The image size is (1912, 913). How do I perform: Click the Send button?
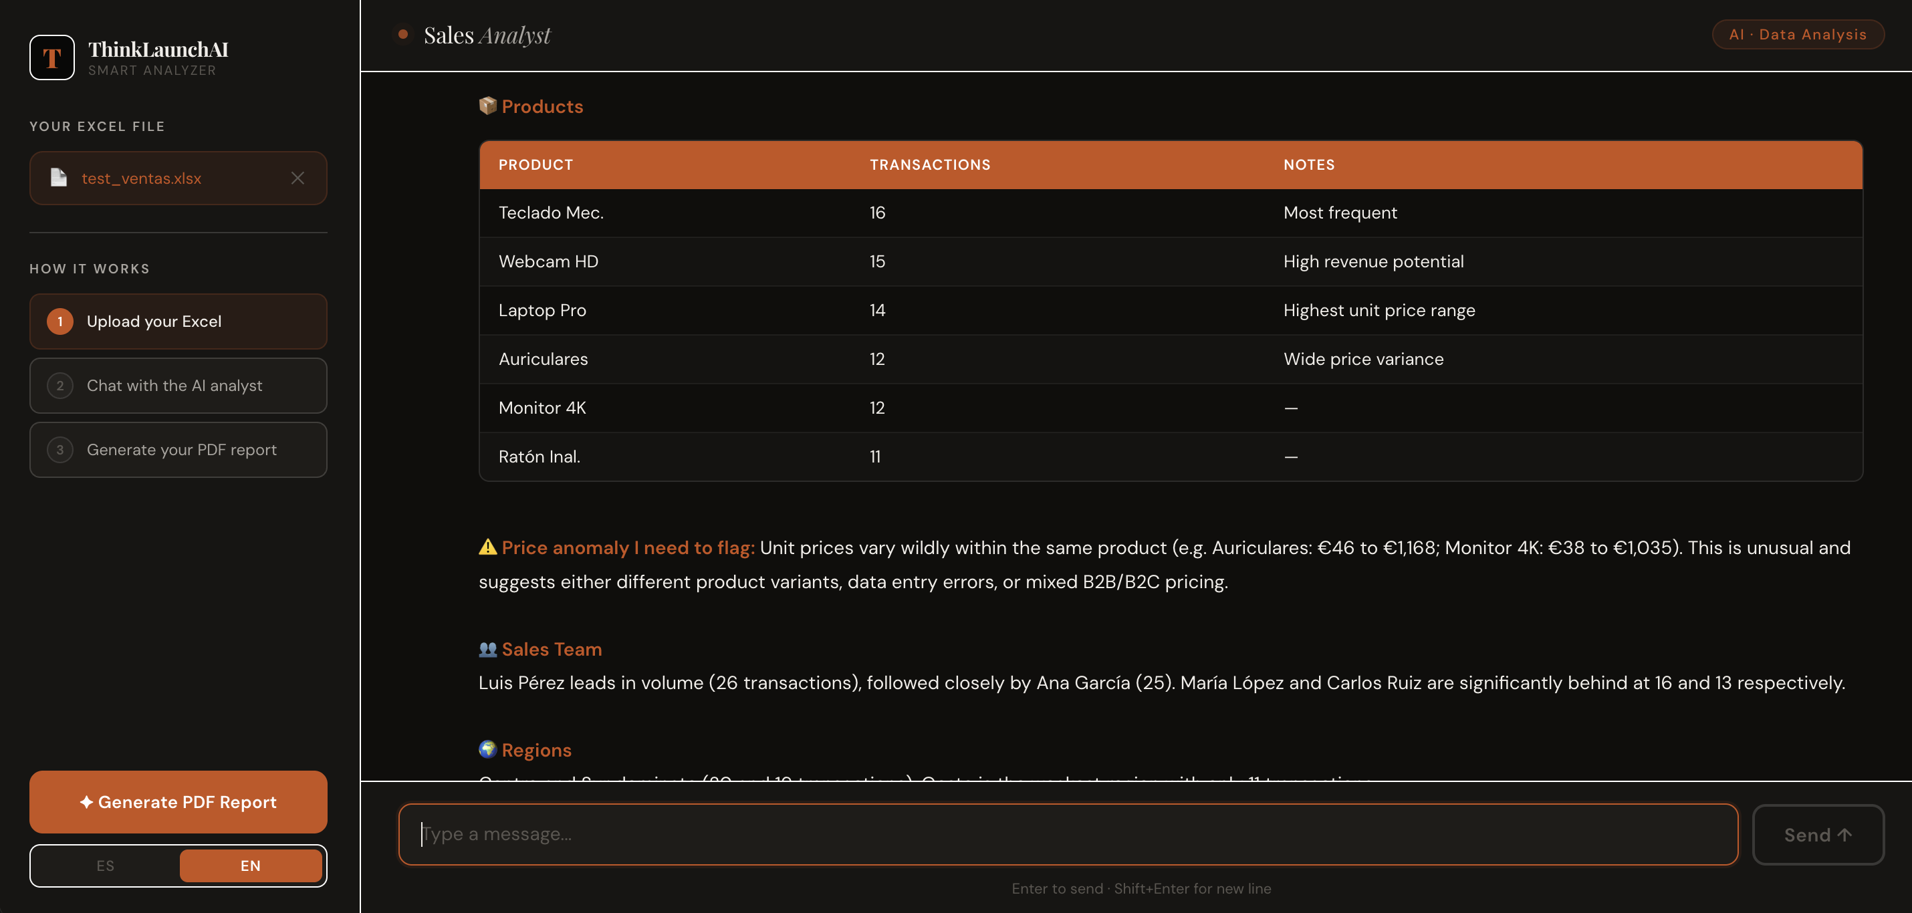(1818, 834)
